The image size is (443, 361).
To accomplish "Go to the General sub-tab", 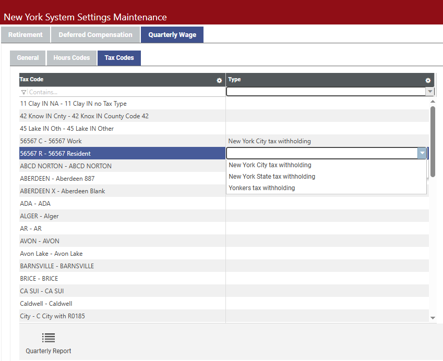I will click(28, 58).
